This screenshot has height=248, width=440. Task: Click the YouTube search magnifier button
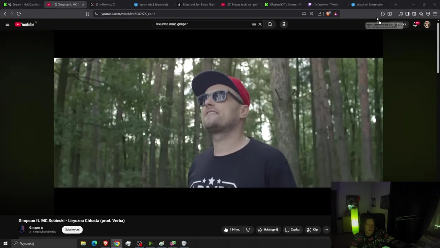pos(270,24)
